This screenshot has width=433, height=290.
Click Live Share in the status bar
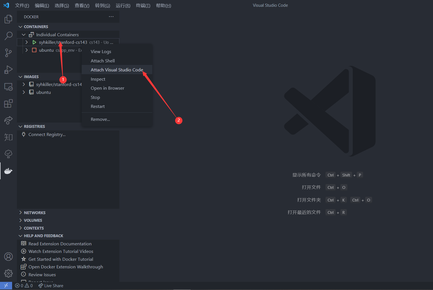(51, 286)
